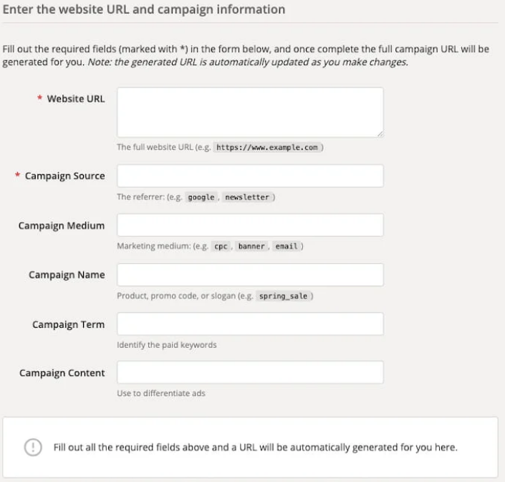
Task: Click the email example code tag
Action: (287, 246)
